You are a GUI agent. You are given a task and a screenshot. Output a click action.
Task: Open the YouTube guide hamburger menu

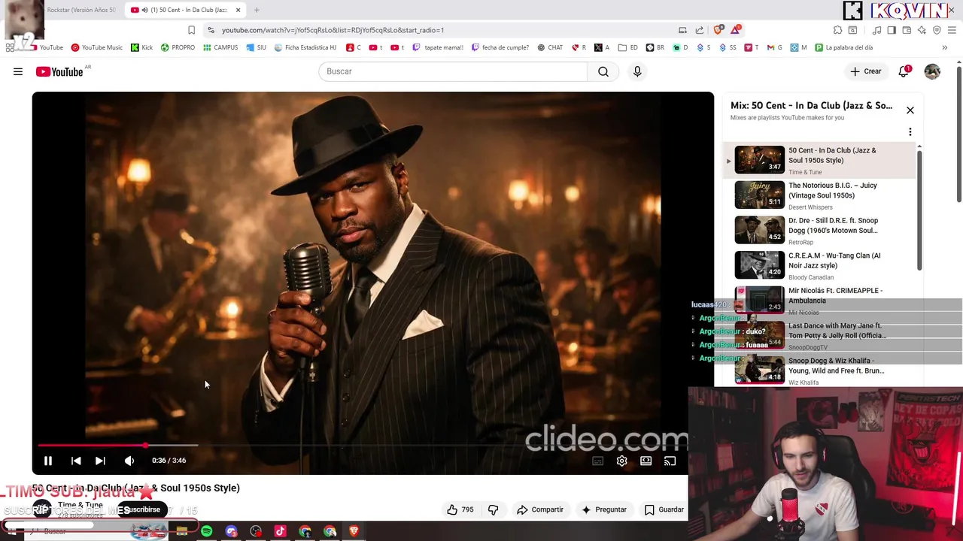18,71
